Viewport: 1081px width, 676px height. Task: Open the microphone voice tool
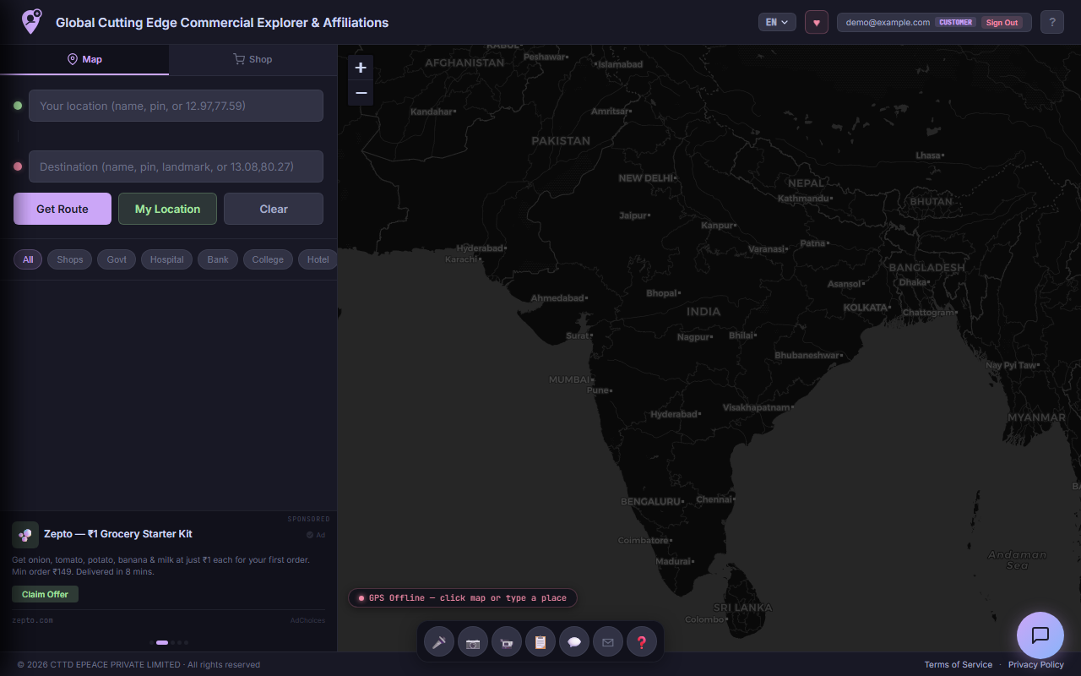[439, 642]
